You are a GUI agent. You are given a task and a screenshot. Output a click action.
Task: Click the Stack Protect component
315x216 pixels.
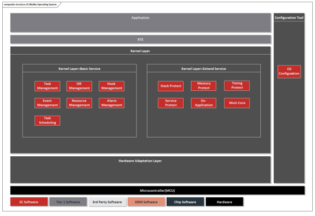(x=171, y=86)
